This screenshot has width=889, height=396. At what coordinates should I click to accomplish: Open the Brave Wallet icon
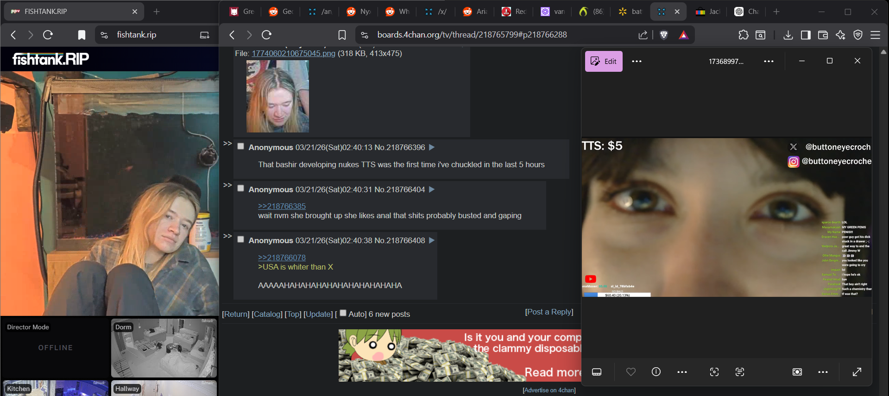coord(823,35)
